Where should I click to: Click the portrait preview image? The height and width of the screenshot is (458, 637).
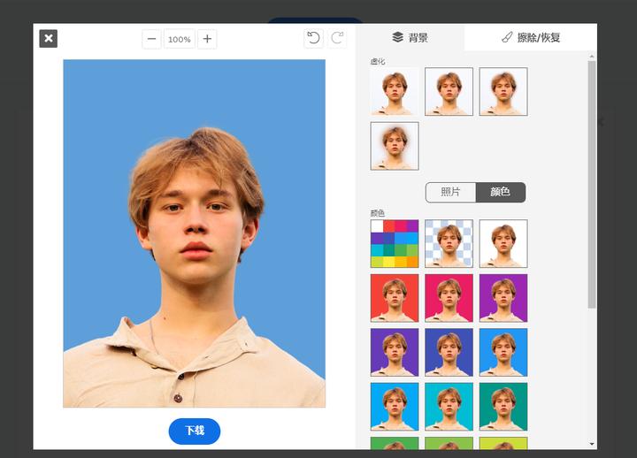coord(194,233)
